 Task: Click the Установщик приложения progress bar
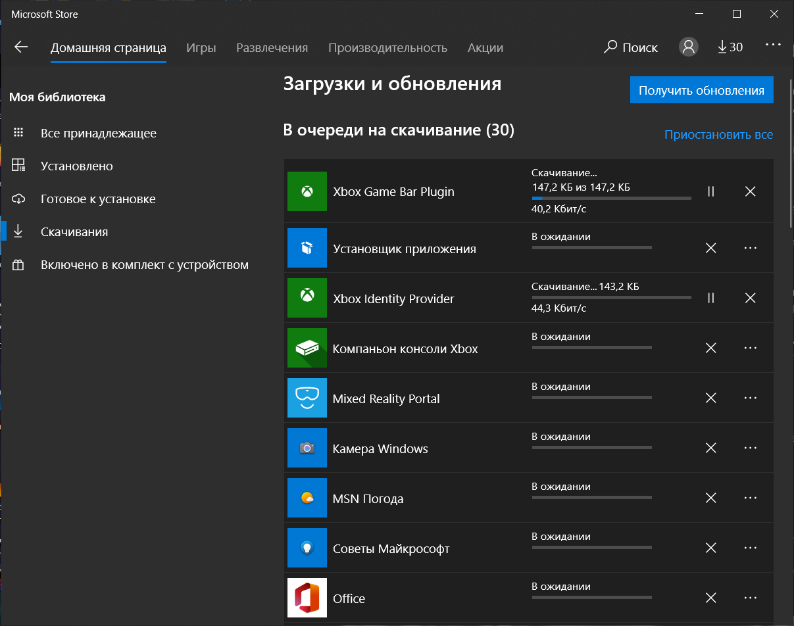point(592,247)
